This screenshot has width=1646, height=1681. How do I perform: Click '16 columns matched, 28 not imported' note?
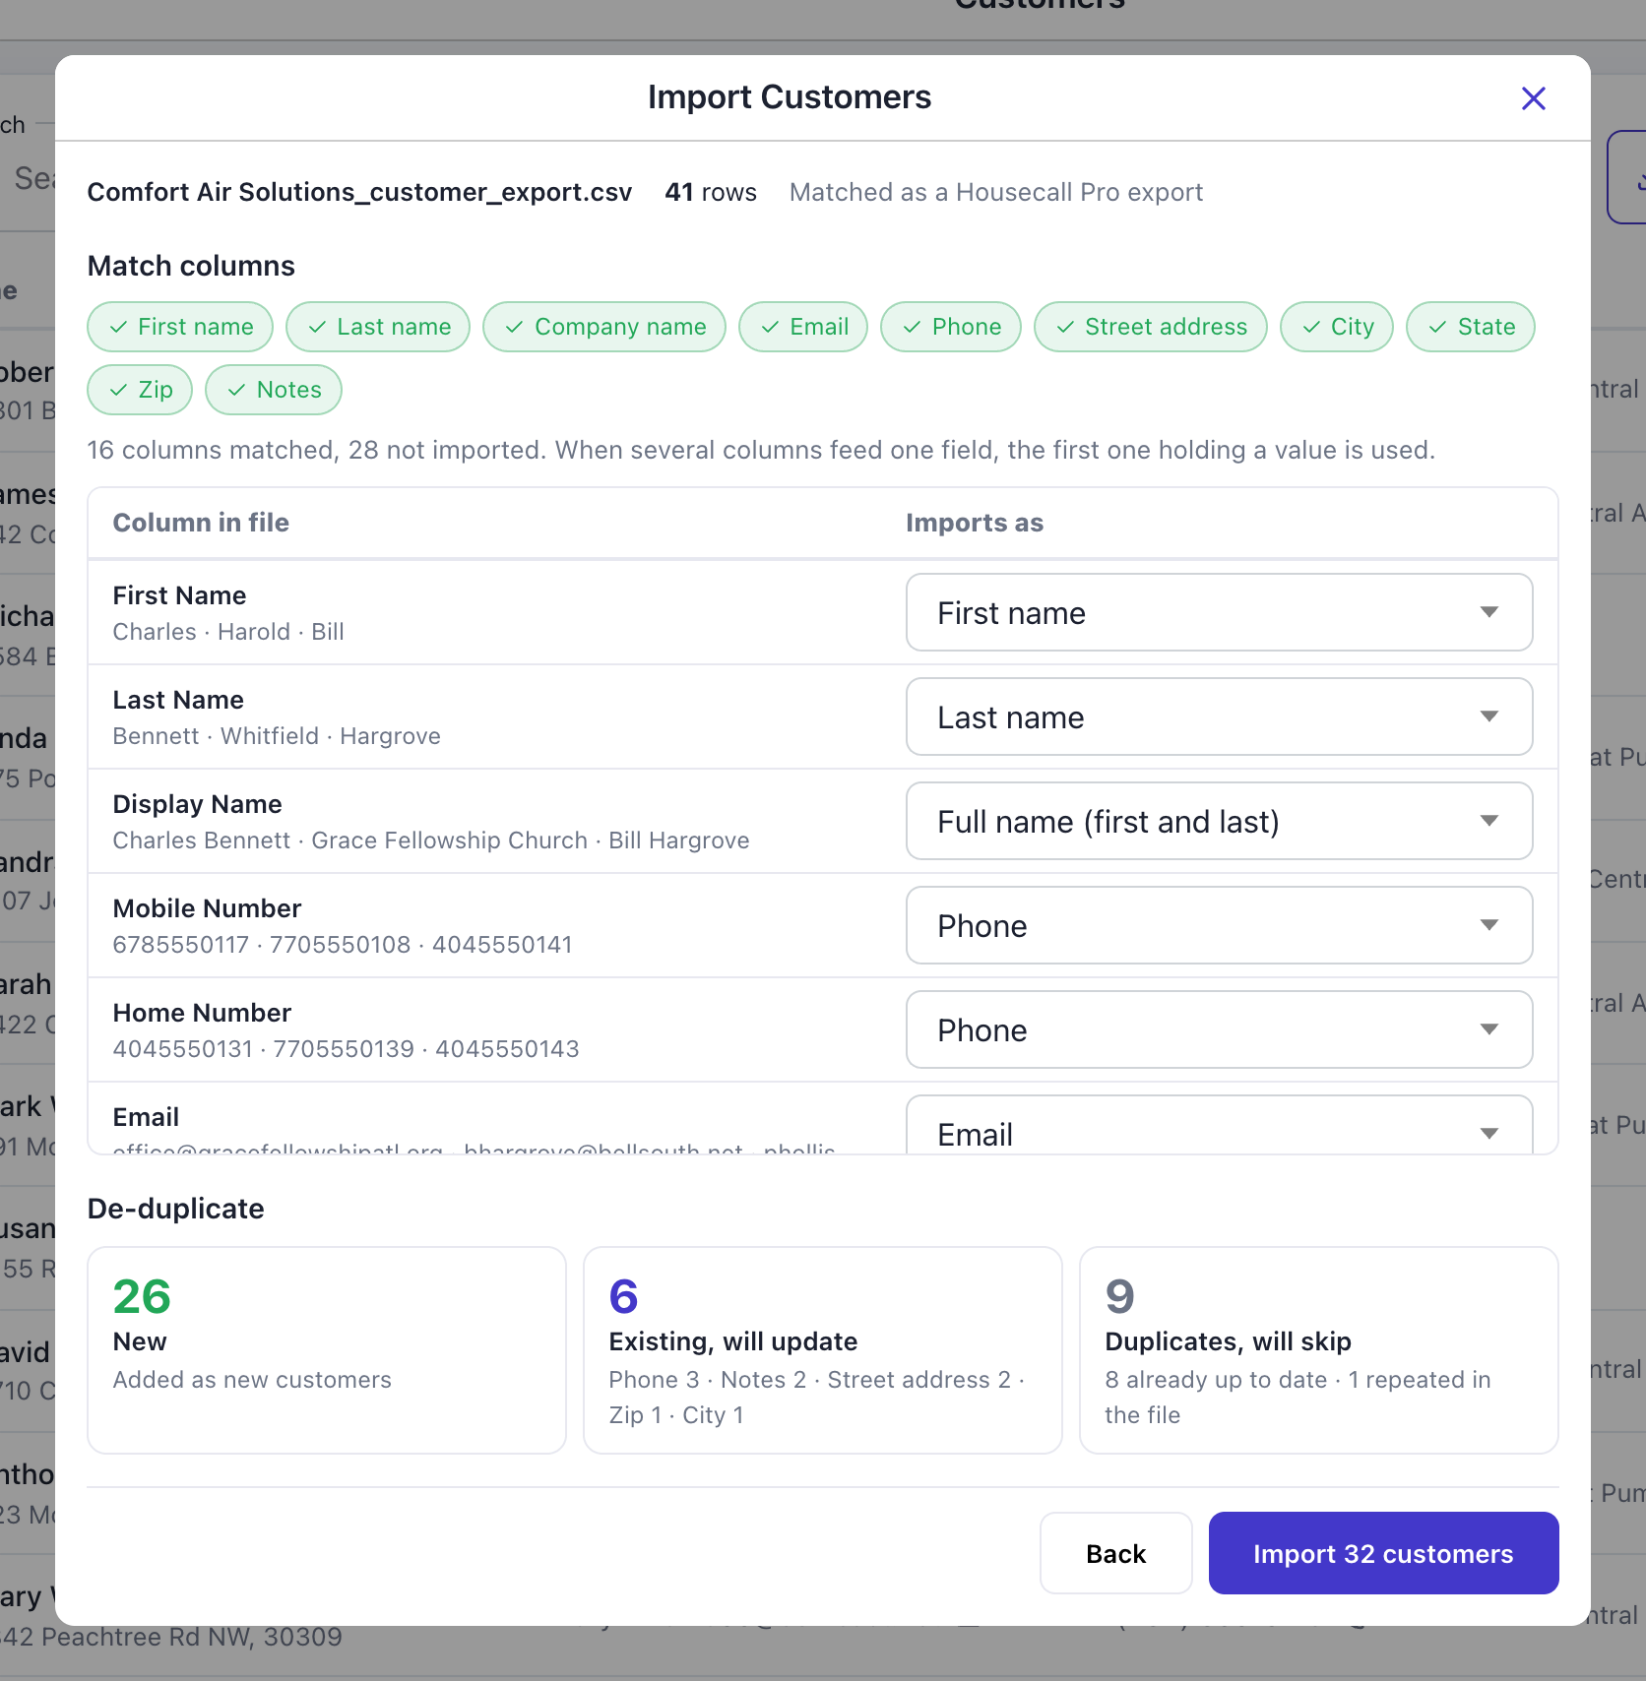pos(761,450)
